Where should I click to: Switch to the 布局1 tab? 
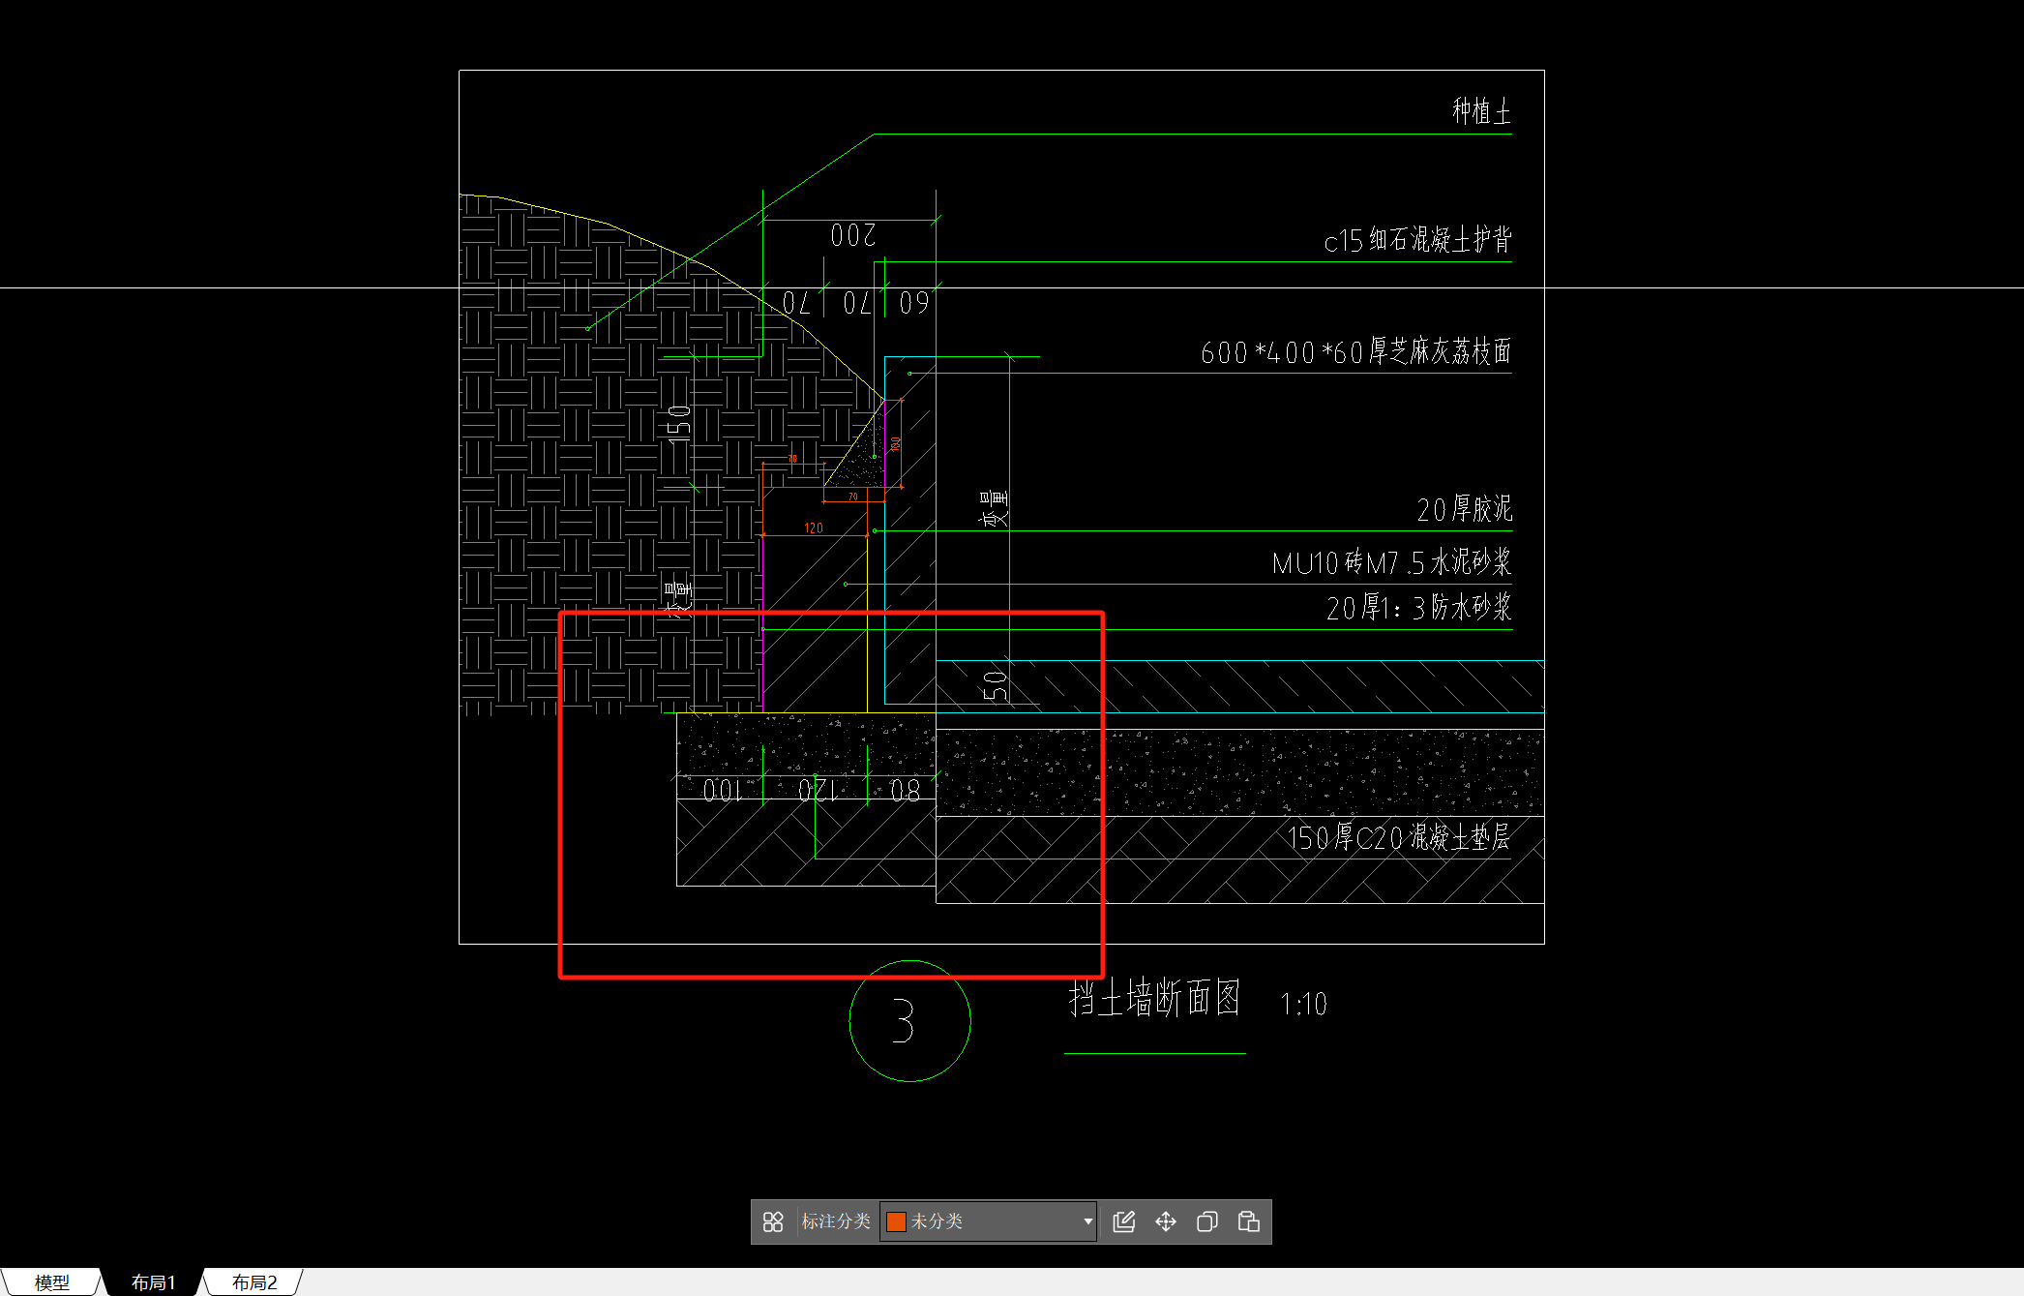point(153,1282)
